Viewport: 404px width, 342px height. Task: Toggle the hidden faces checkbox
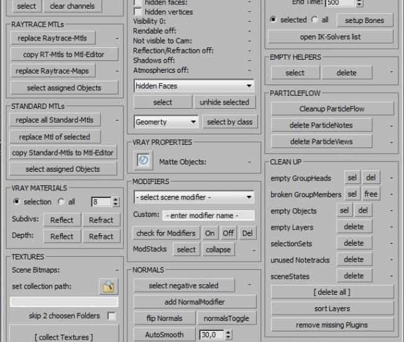pyautogui.click(x=138, y=2)
